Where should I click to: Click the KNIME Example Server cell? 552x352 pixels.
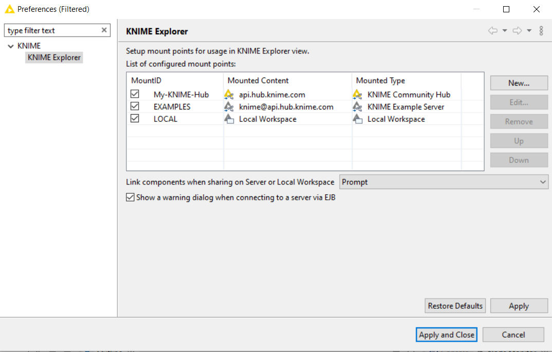406,107
